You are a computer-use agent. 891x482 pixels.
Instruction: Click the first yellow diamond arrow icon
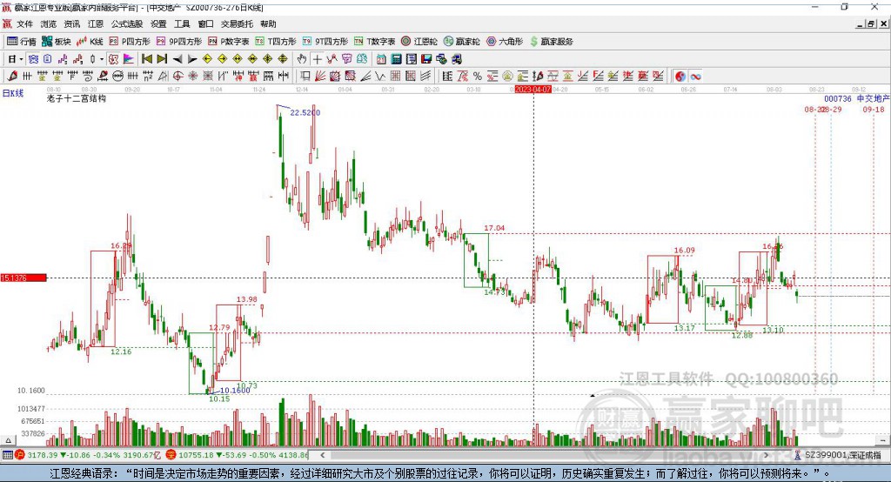pyautogui.click(x=207, y=59)
